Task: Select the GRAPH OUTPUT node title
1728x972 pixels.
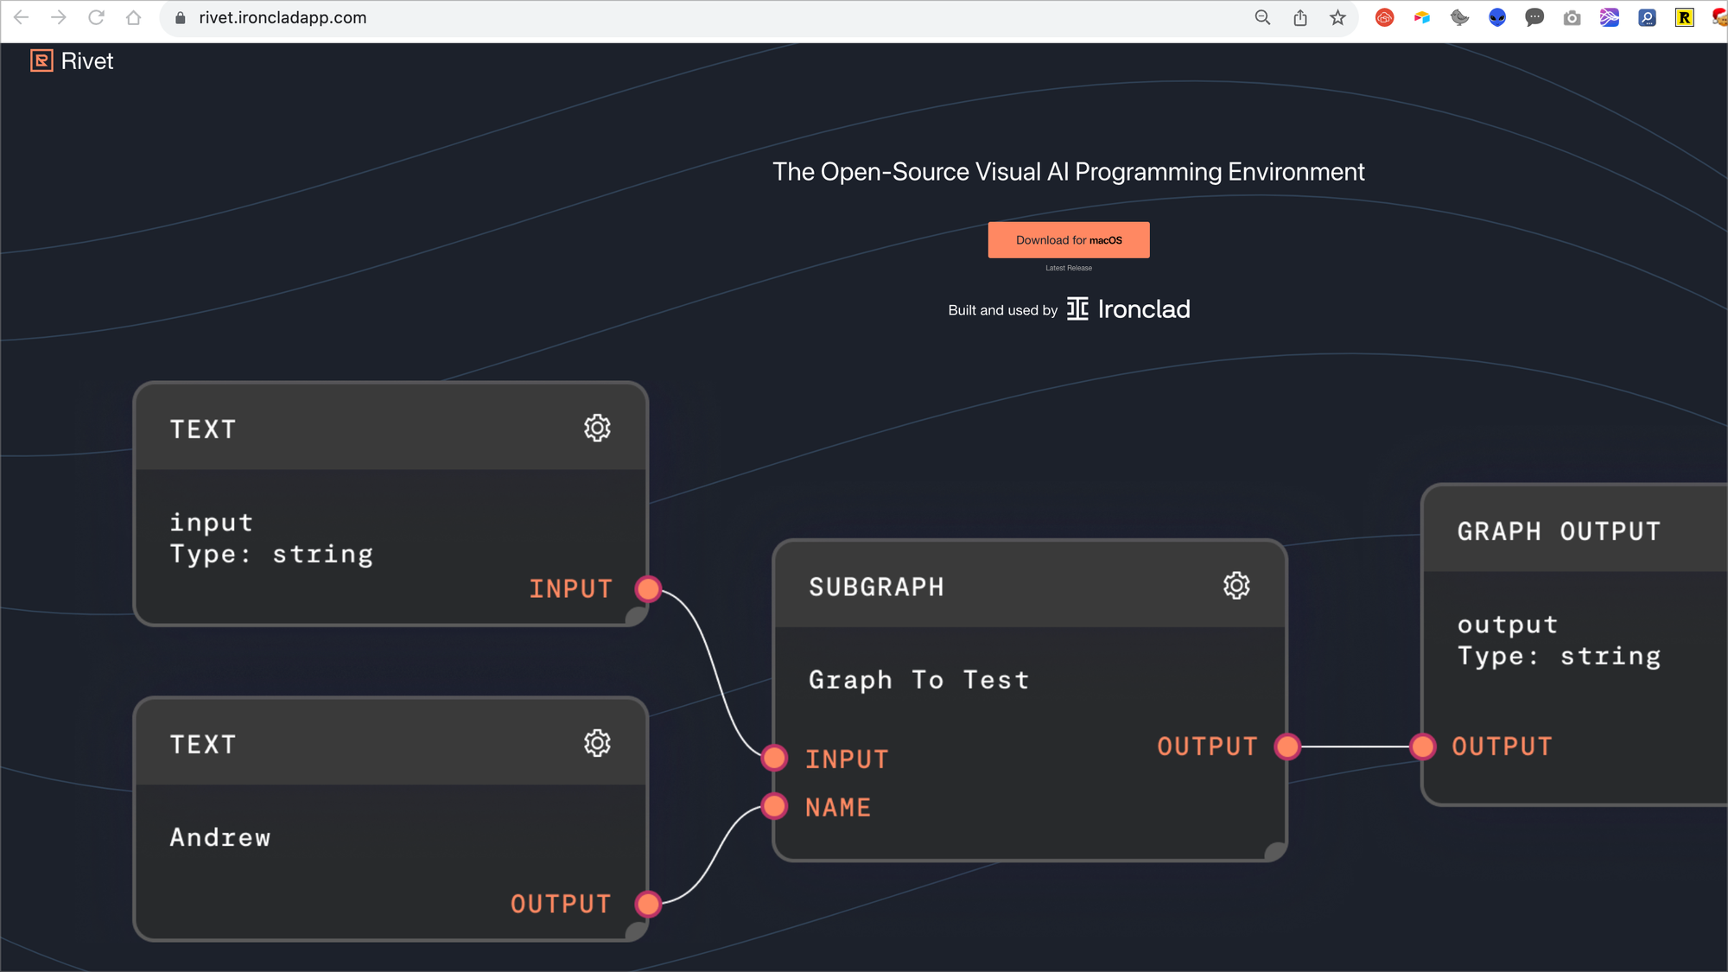Action: coord(1560,531)
